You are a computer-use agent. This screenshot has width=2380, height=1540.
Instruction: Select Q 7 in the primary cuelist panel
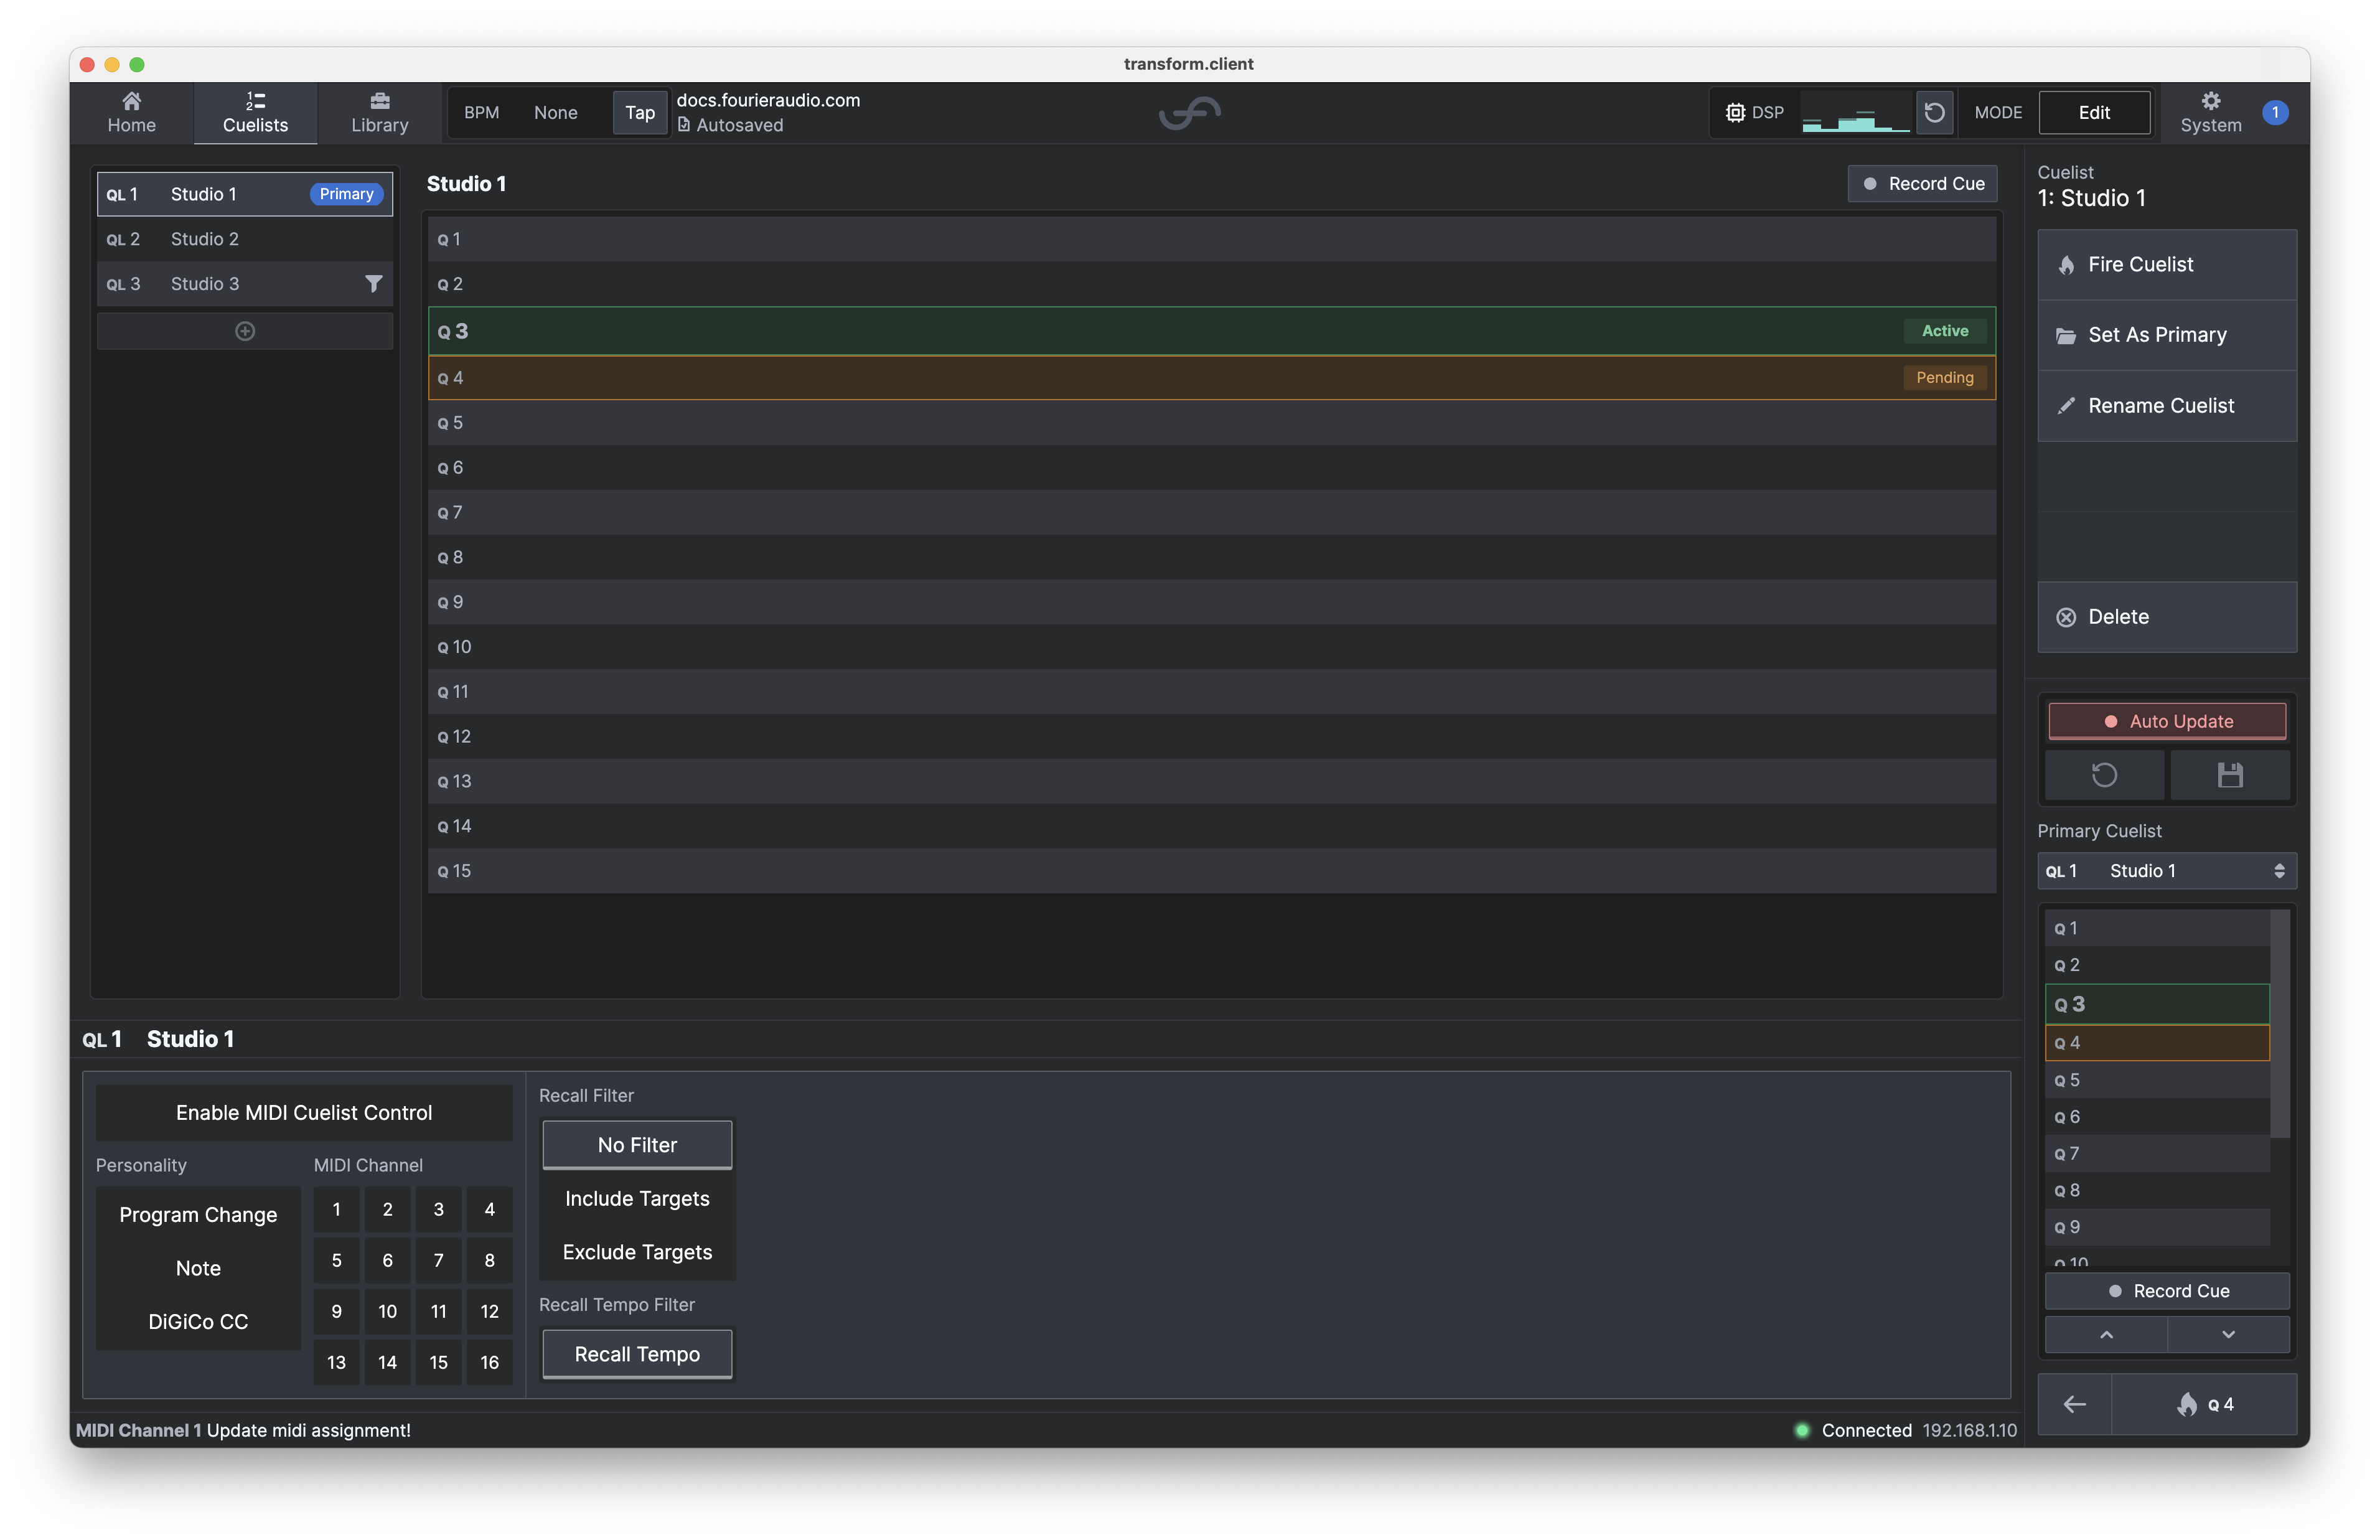point(2156,1154)
